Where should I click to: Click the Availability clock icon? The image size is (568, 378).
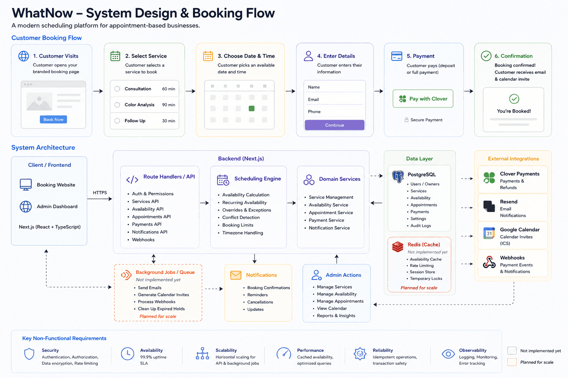coord(128,354)
